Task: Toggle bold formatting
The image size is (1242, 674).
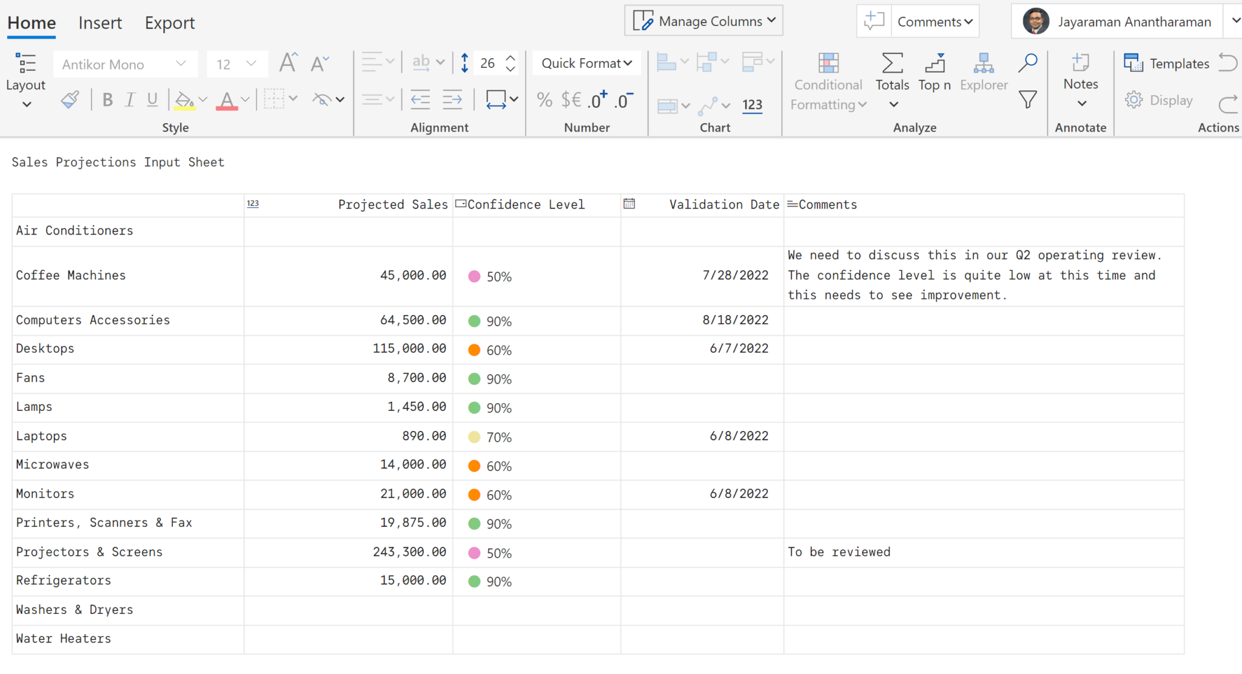Action: click(107, 99)
